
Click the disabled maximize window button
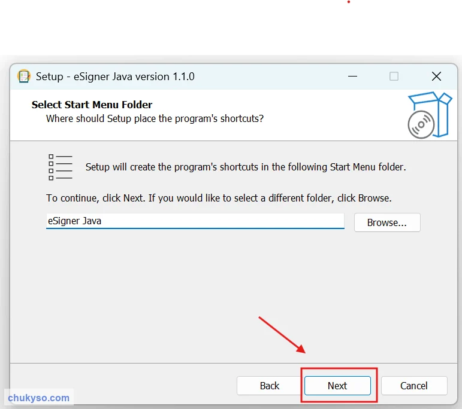pyautogui.click(x=394, y=77)
